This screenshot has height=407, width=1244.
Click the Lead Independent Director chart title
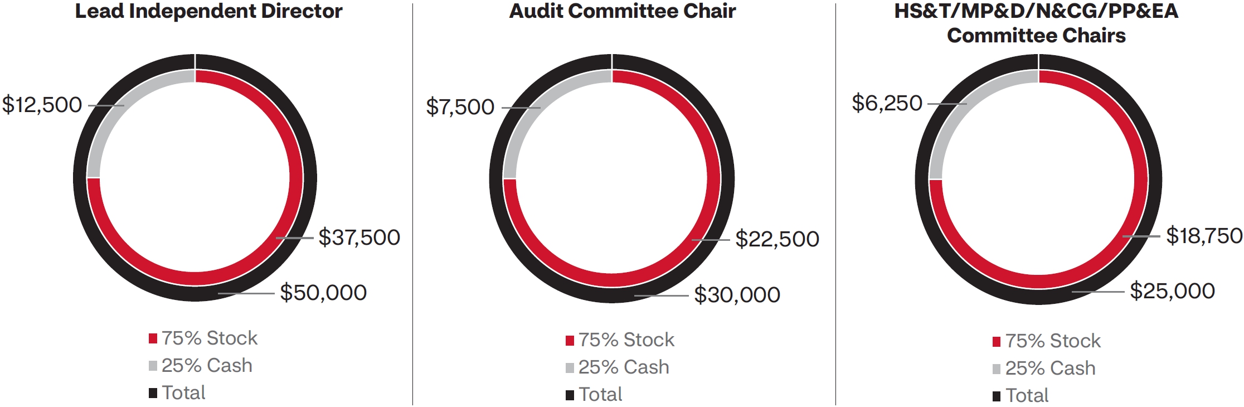(208, 11)
